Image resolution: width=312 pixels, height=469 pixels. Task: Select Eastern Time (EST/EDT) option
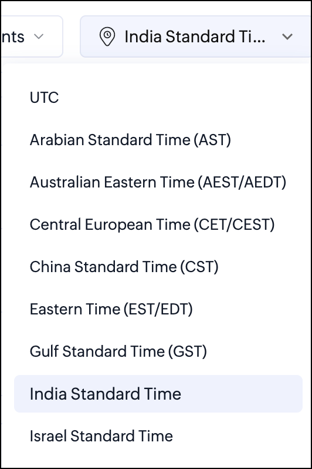pyautogui.click(x=158, y=309)
